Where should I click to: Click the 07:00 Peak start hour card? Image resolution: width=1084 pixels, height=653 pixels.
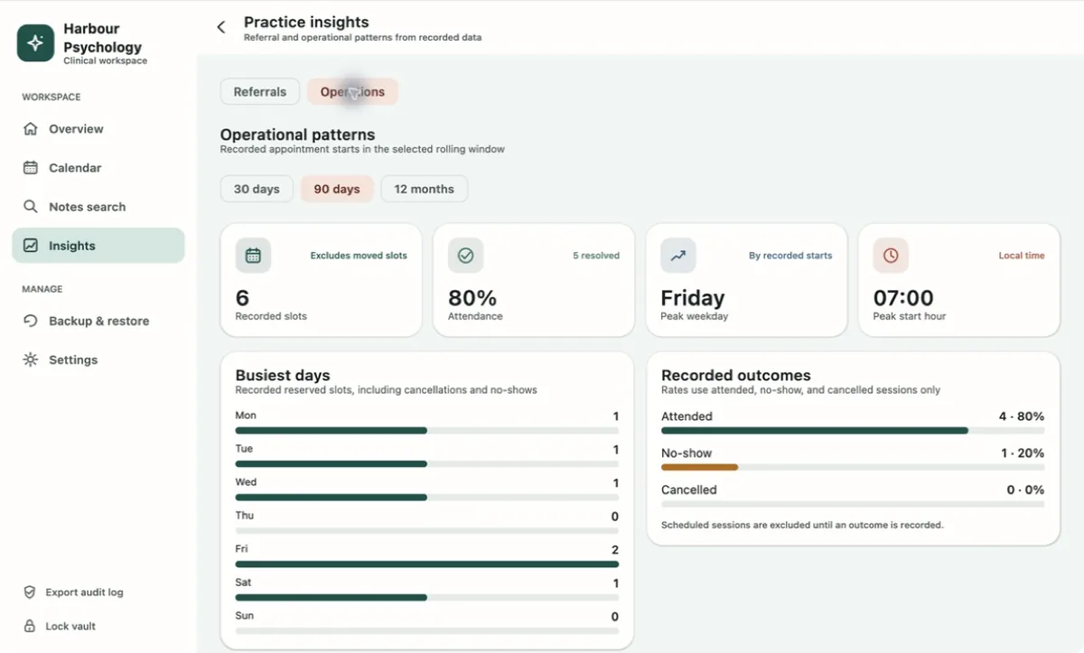(958, 280)
